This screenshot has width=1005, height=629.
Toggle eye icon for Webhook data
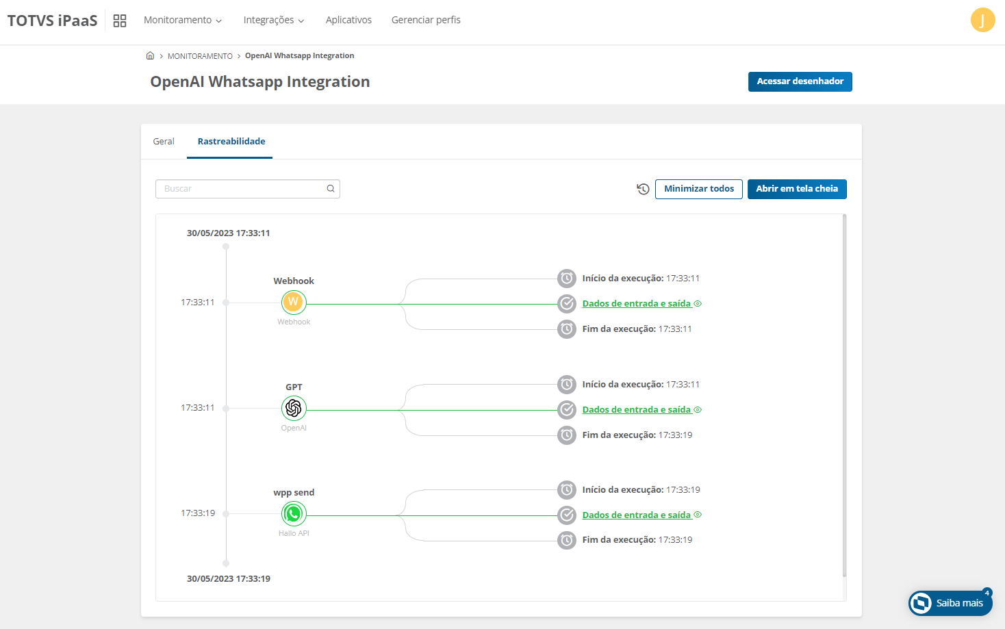coord(698,304)
